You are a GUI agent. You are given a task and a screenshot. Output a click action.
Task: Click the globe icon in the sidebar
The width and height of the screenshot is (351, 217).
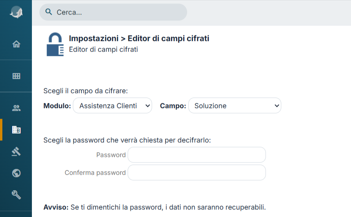click(x=16, y=173)
